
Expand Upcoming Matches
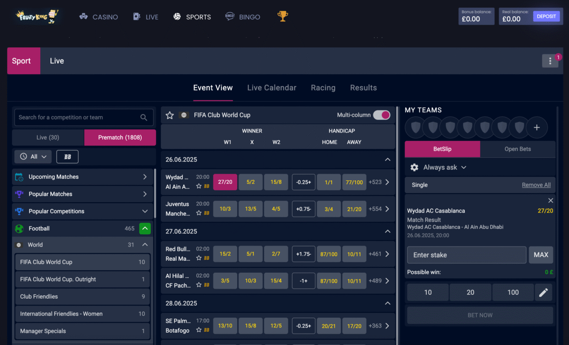point(145,177)
